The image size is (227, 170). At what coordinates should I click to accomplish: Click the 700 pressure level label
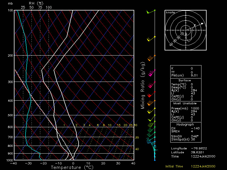(11, 137)
